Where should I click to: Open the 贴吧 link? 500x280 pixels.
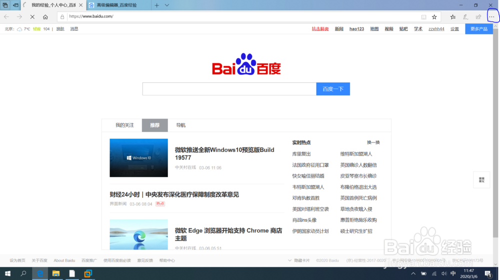pos(403,28)
